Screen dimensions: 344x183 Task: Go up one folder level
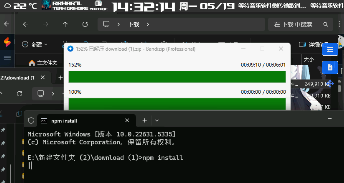pos(65,24)
